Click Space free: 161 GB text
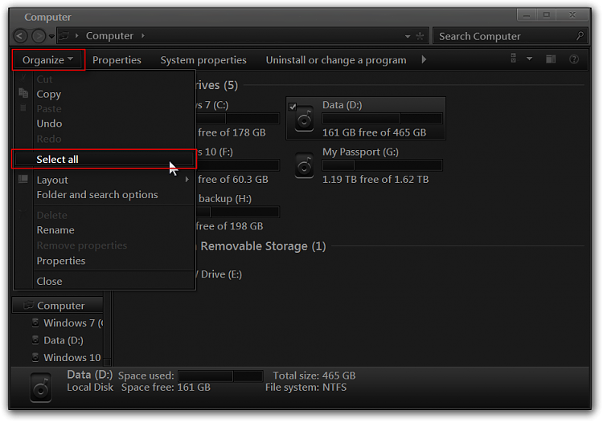Viewport: 603px width, 422px height. [166, 388]
